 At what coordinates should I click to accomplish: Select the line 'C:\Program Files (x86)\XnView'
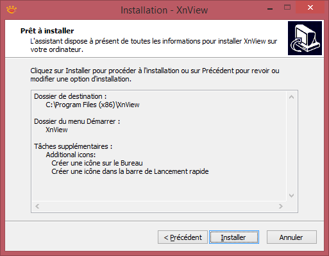tap(92, 105)
